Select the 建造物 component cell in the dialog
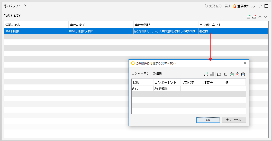This screenshot has width=272, height=141. 167,89
